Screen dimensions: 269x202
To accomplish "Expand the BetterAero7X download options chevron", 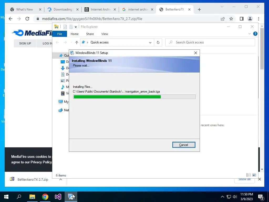I will click(61, 179).
